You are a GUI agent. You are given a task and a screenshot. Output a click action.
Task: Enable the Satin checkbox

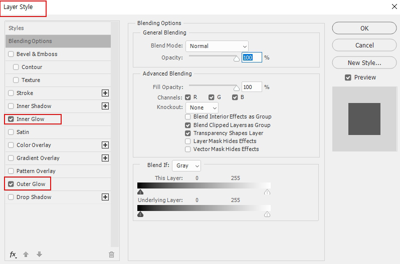coord(11,132)
